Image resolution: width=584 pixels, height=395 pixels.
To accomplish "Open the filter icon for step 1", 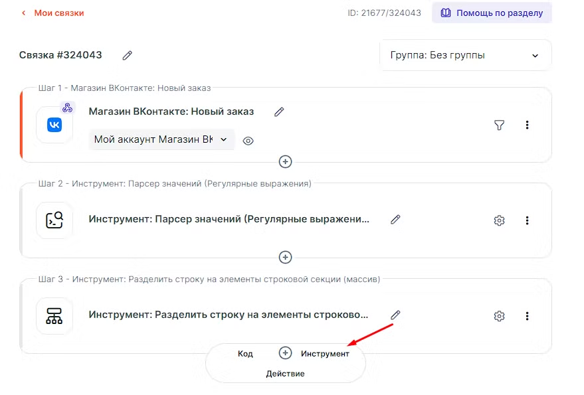I will point(500,125).
